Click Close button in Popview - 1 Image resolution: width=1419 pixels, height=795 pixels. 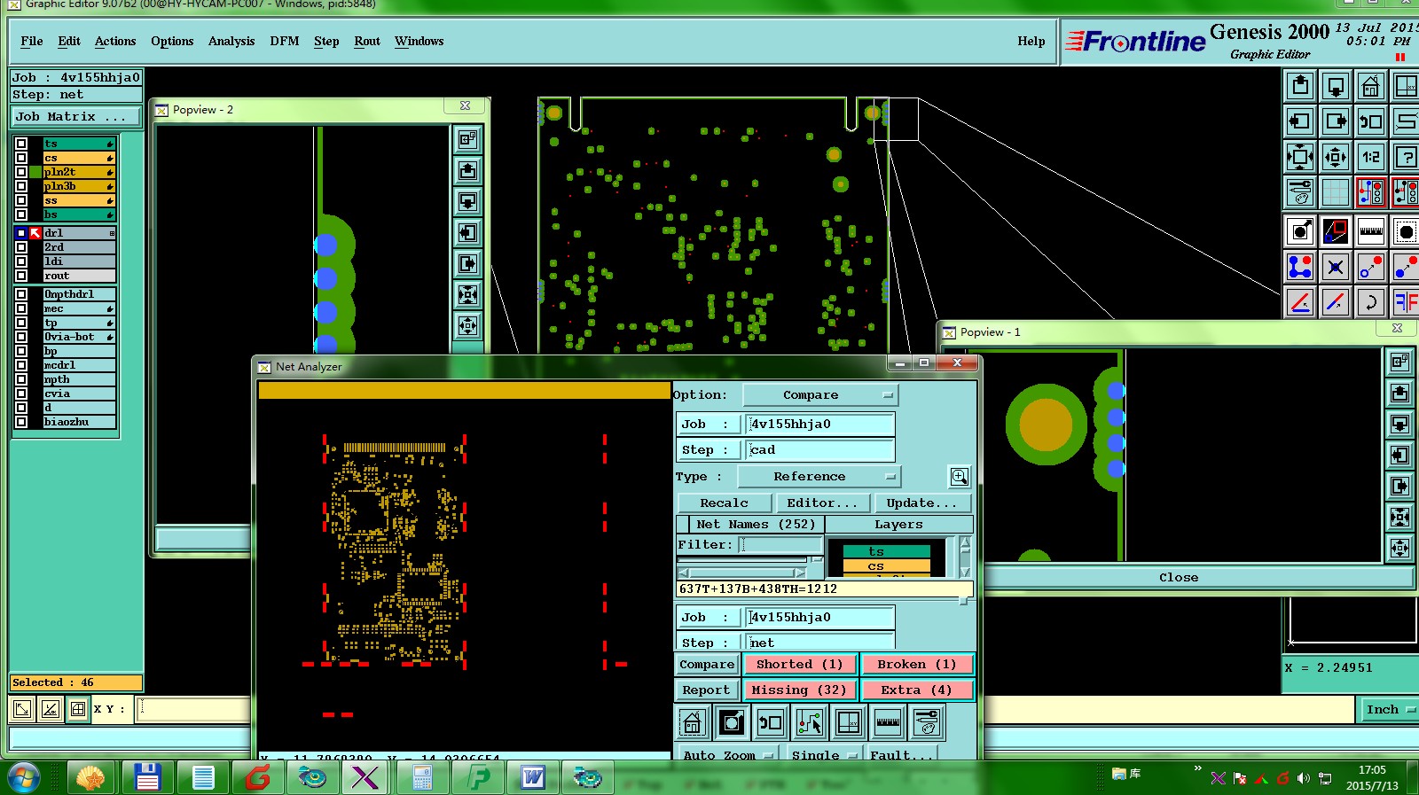point(1178,577)
